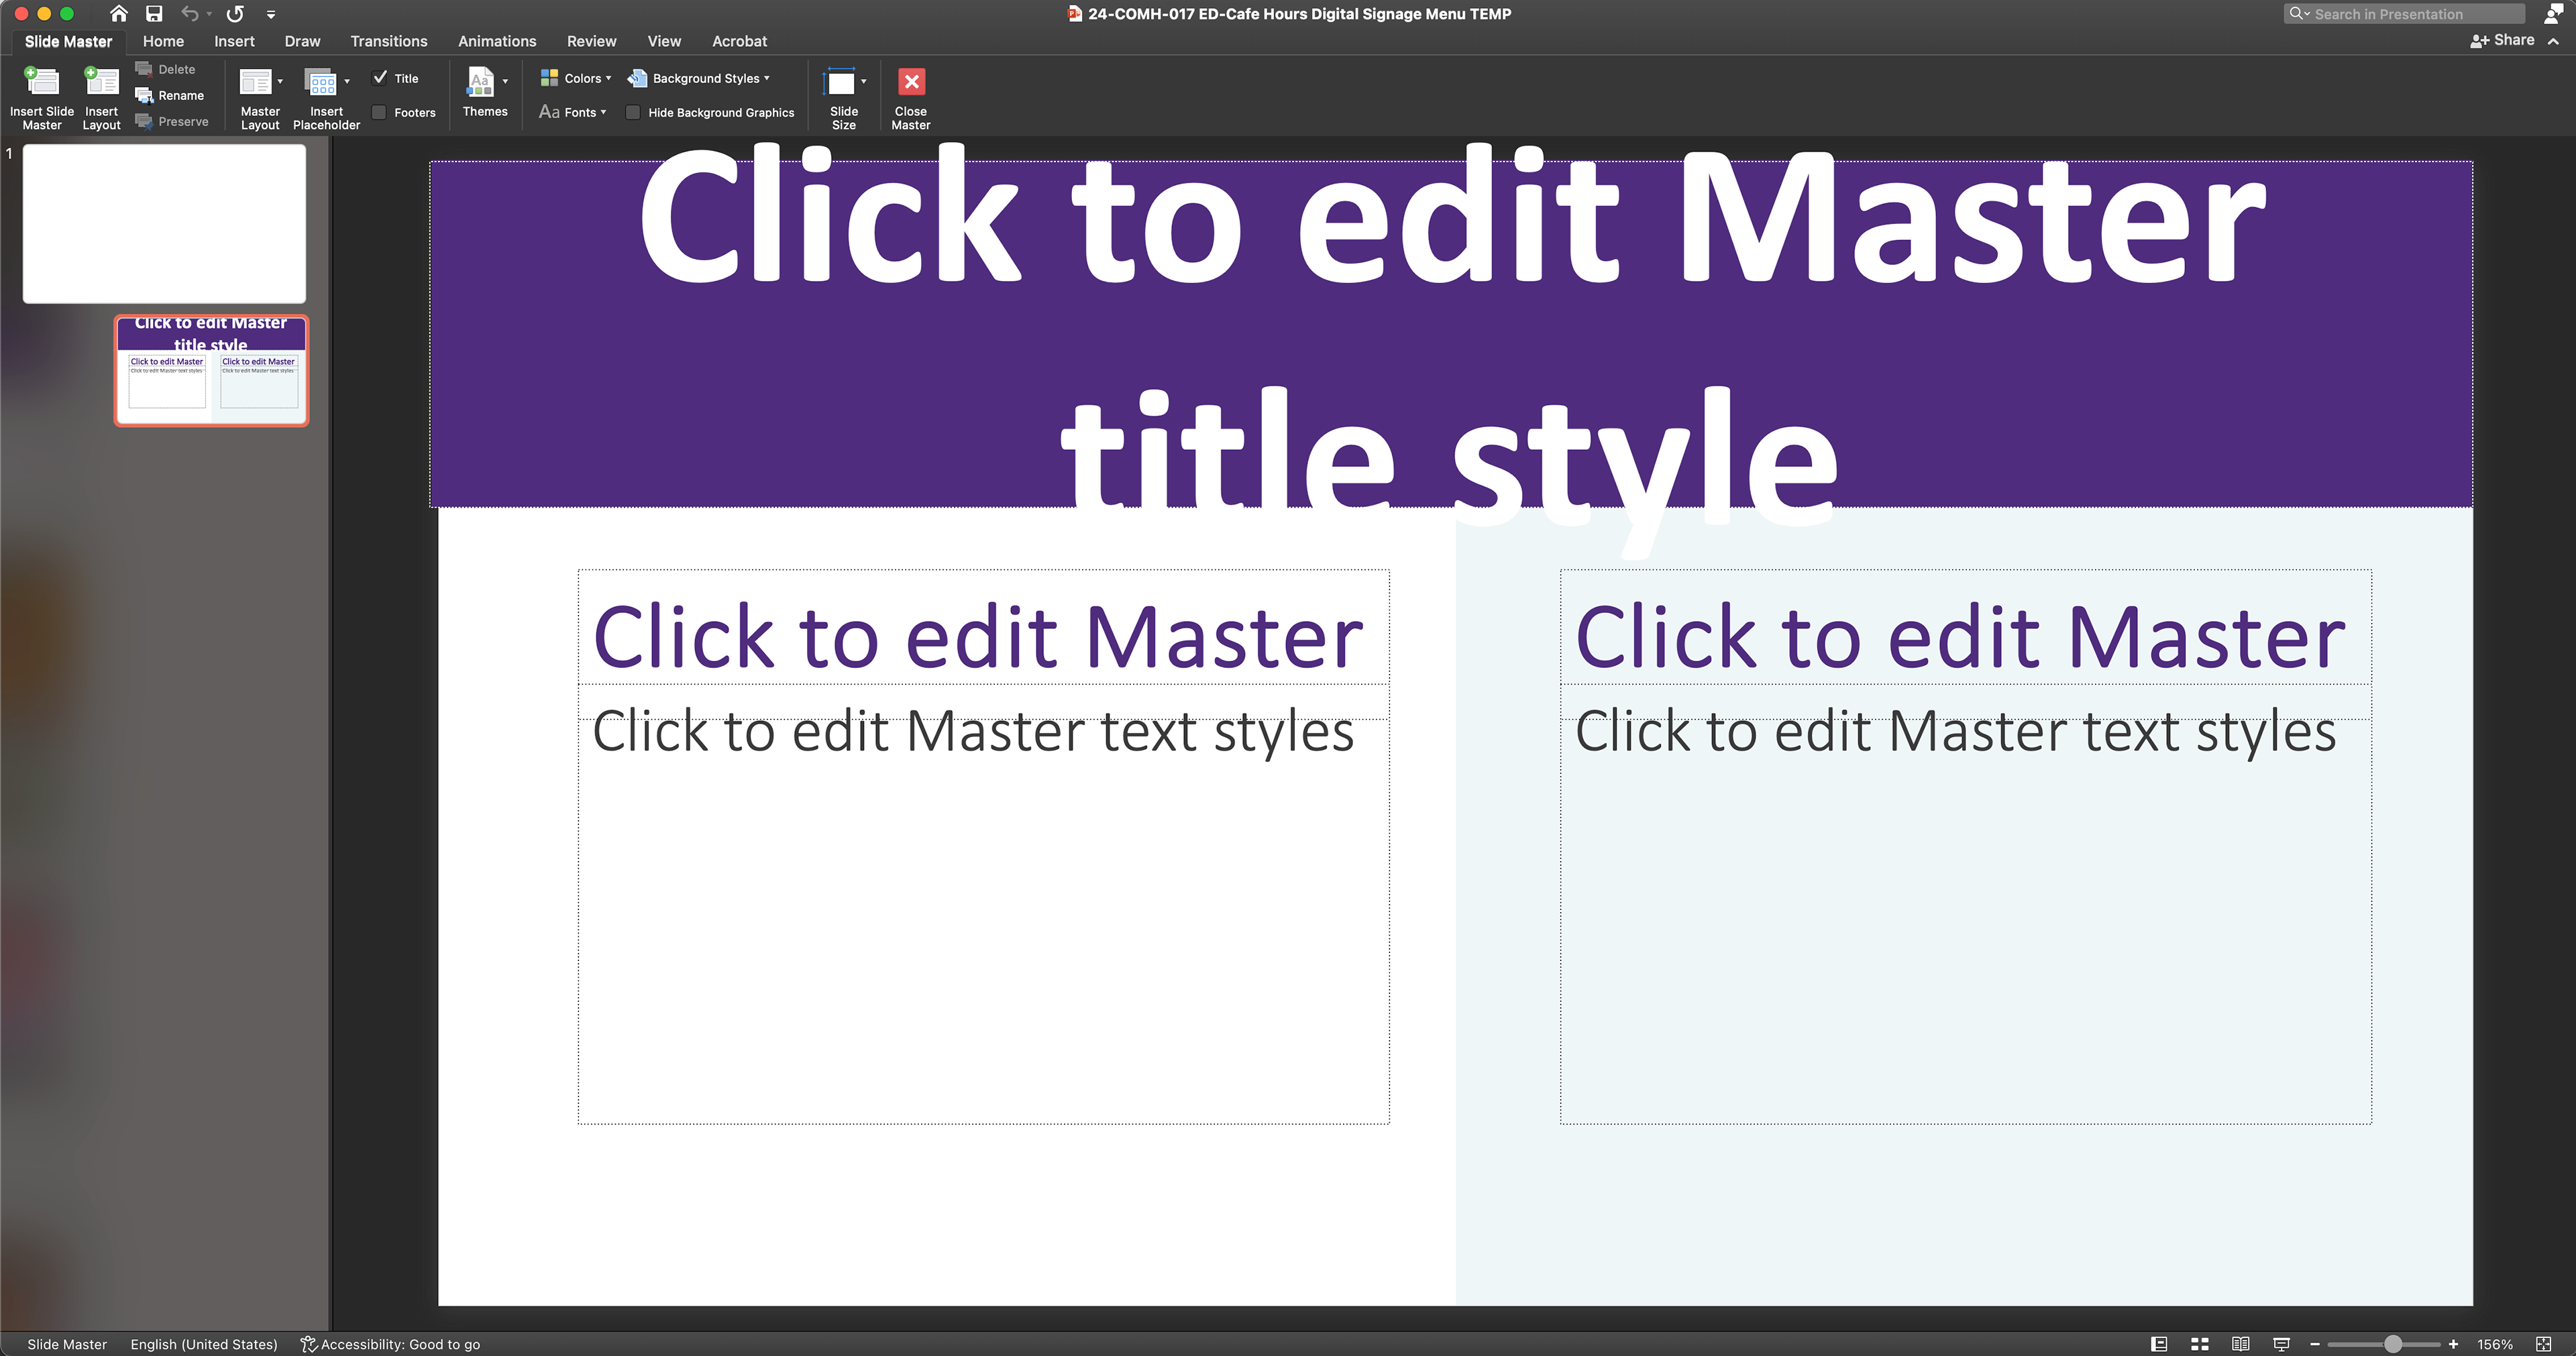The height and width of the screenshot is (1356, 2576).
Task: Open the Insert tab
Action: click(x=234, y=41)
